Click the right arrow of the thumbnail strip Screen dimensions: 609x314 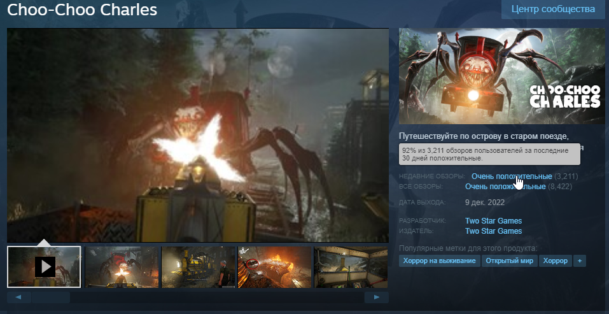click(376, 297)
